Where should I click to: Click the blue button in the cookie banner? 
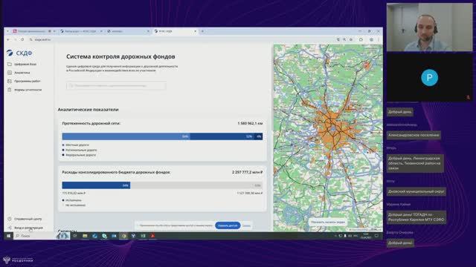[228, 225]
